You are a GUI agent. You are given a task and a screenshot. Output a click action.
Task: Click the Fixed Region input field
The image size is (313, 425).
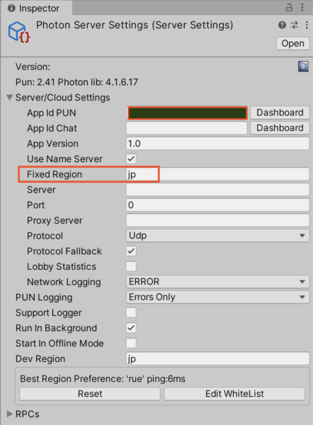[217, 174]
